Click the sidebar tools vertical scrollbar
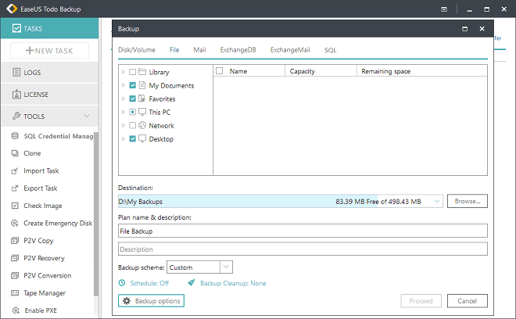516x319 pixels. coord(96,214)
